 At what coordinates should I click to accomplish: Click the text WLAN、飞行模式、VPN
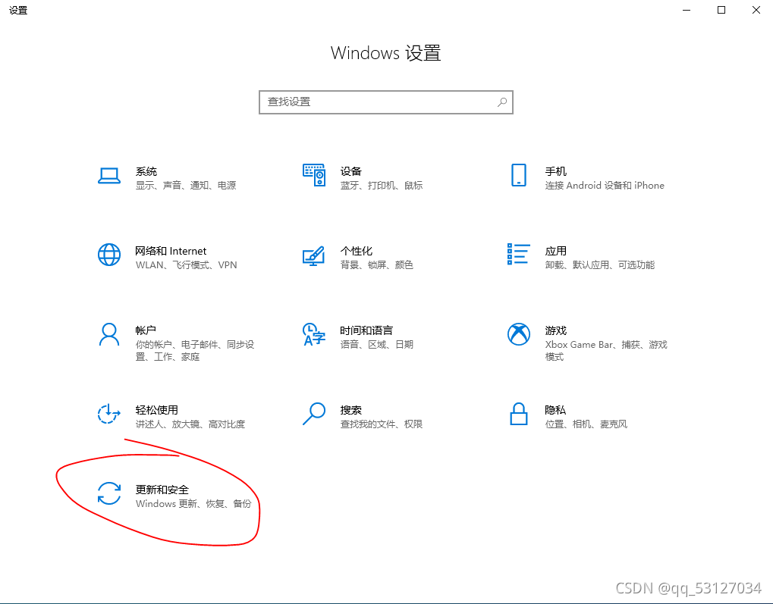click(187, 265)
